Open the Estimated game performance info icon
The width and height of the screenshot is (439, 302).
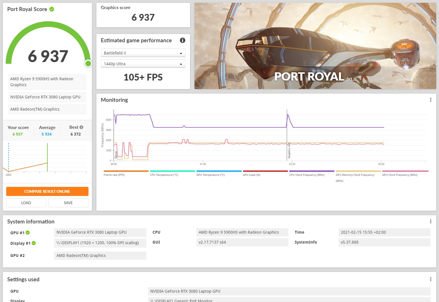coord(183,40)
